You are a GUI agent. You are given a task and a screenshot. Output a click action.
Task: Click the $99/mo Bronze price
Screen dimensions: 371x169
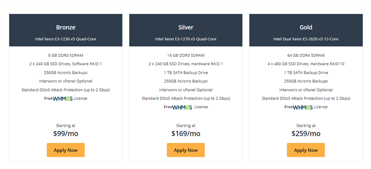pos(66,133)
